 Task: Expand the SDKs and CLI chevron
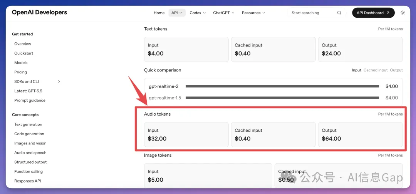pos(59,81)
